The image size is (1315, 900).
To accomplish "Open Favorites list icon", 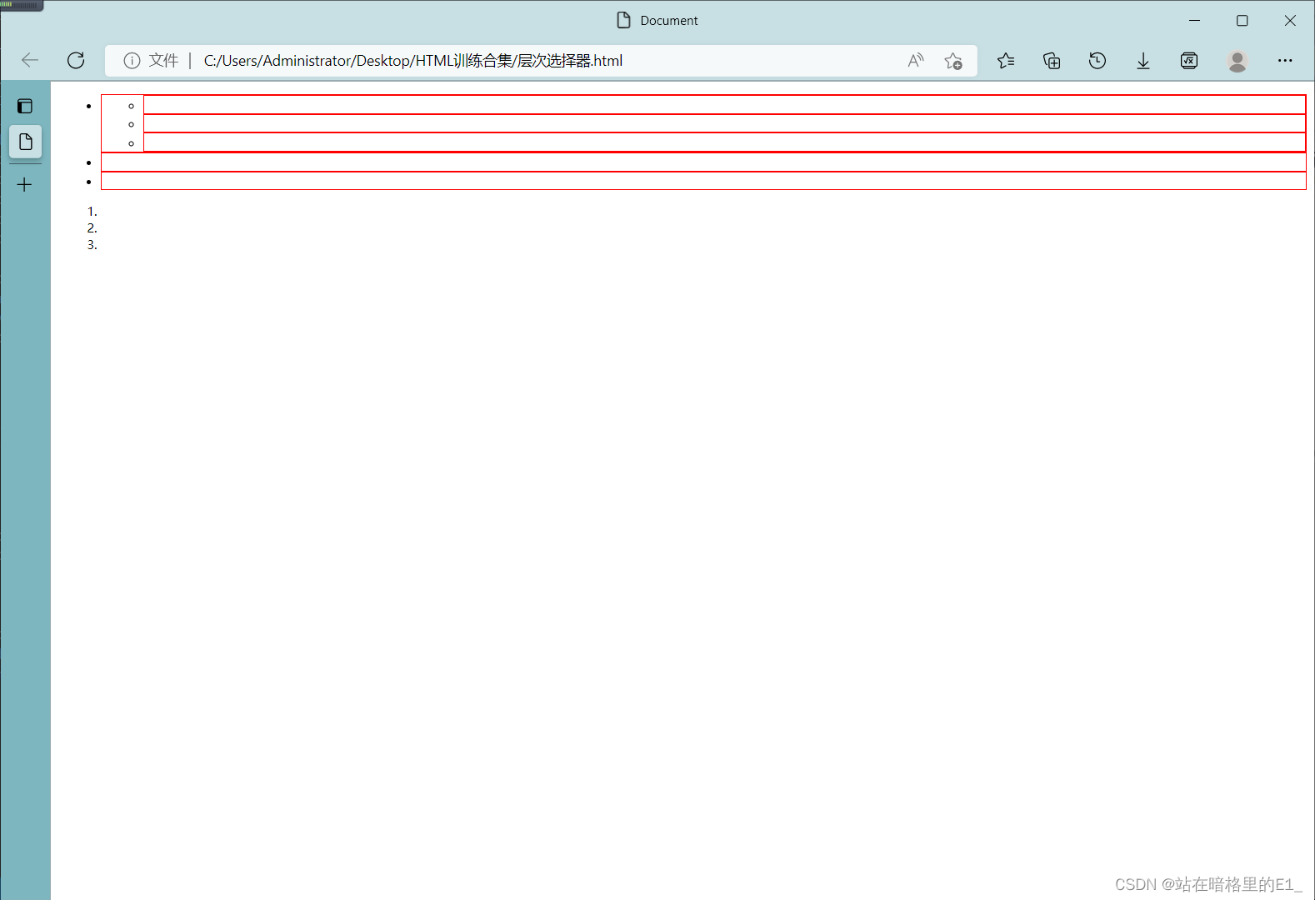I will [x=1006, y=60].
